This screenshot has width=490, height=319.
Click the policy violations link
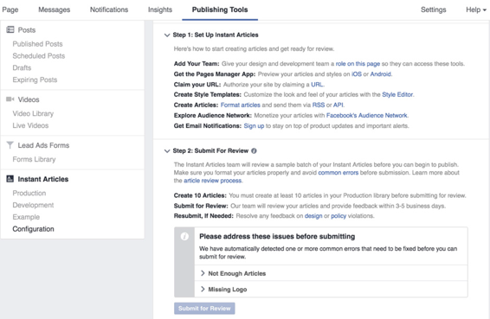338,216
